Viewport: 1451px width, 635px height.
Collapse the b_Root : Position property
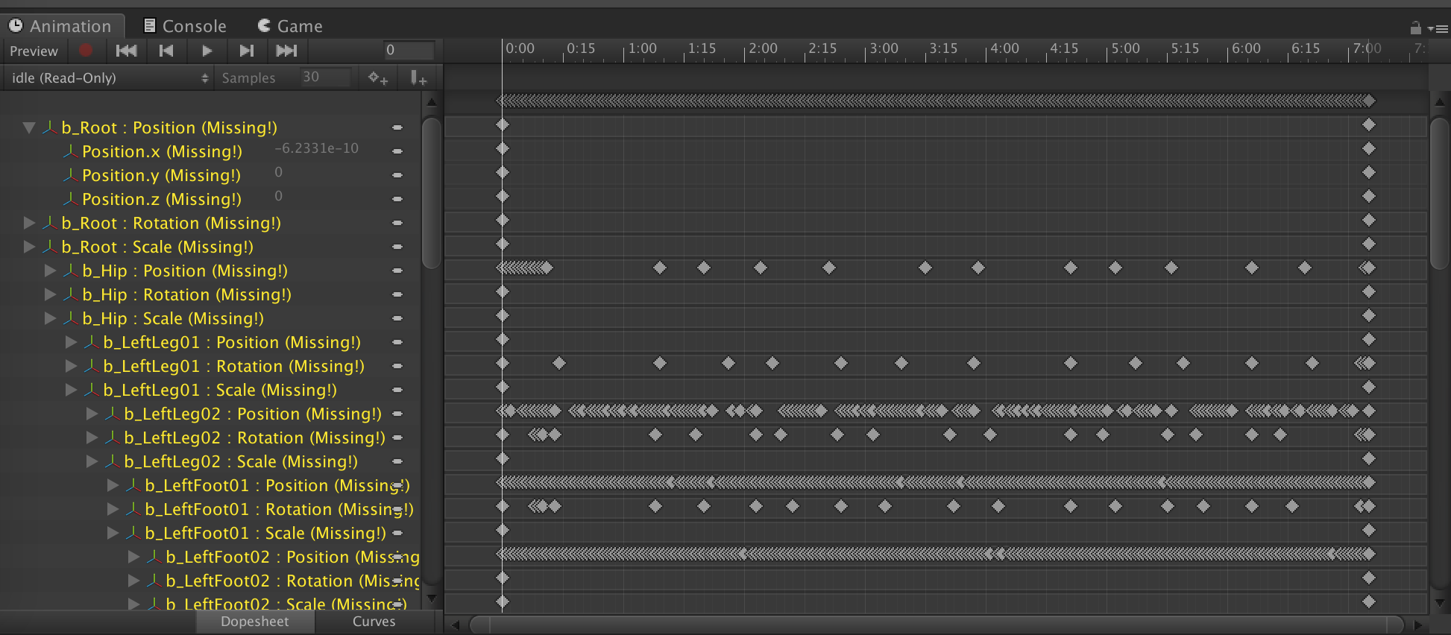pos(29,127)
